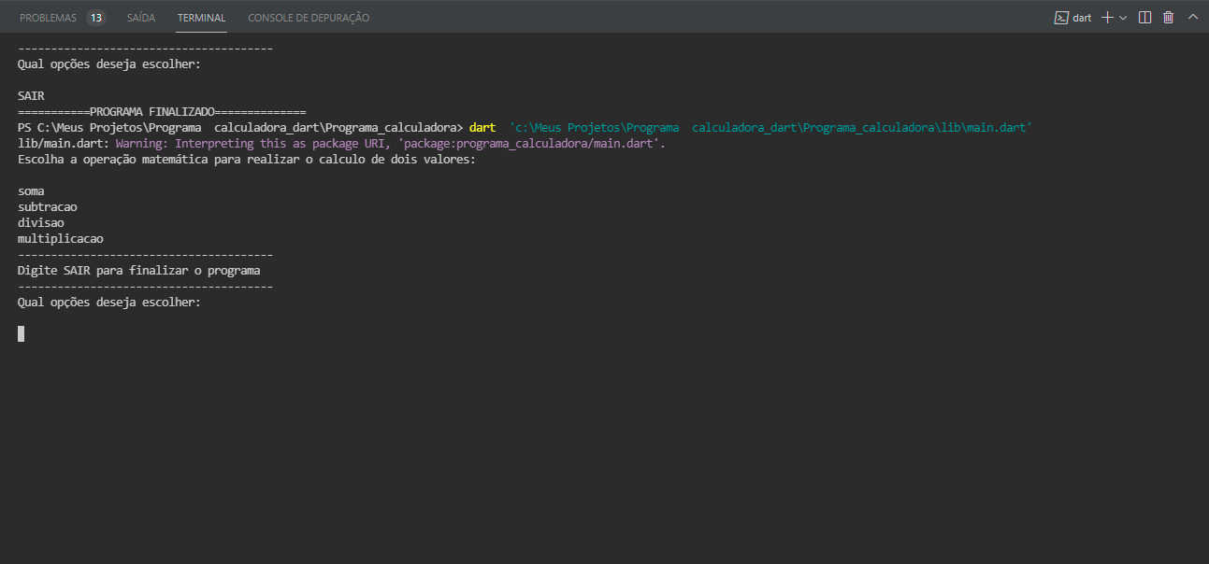
Task: Select the dart terminal shell icon
Action: click(x=1061, y=18)
